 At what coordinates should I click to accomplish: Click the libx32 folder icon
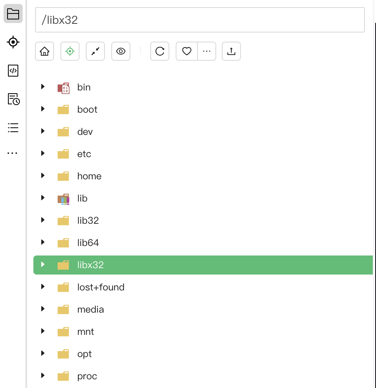[x=63, y=265]
